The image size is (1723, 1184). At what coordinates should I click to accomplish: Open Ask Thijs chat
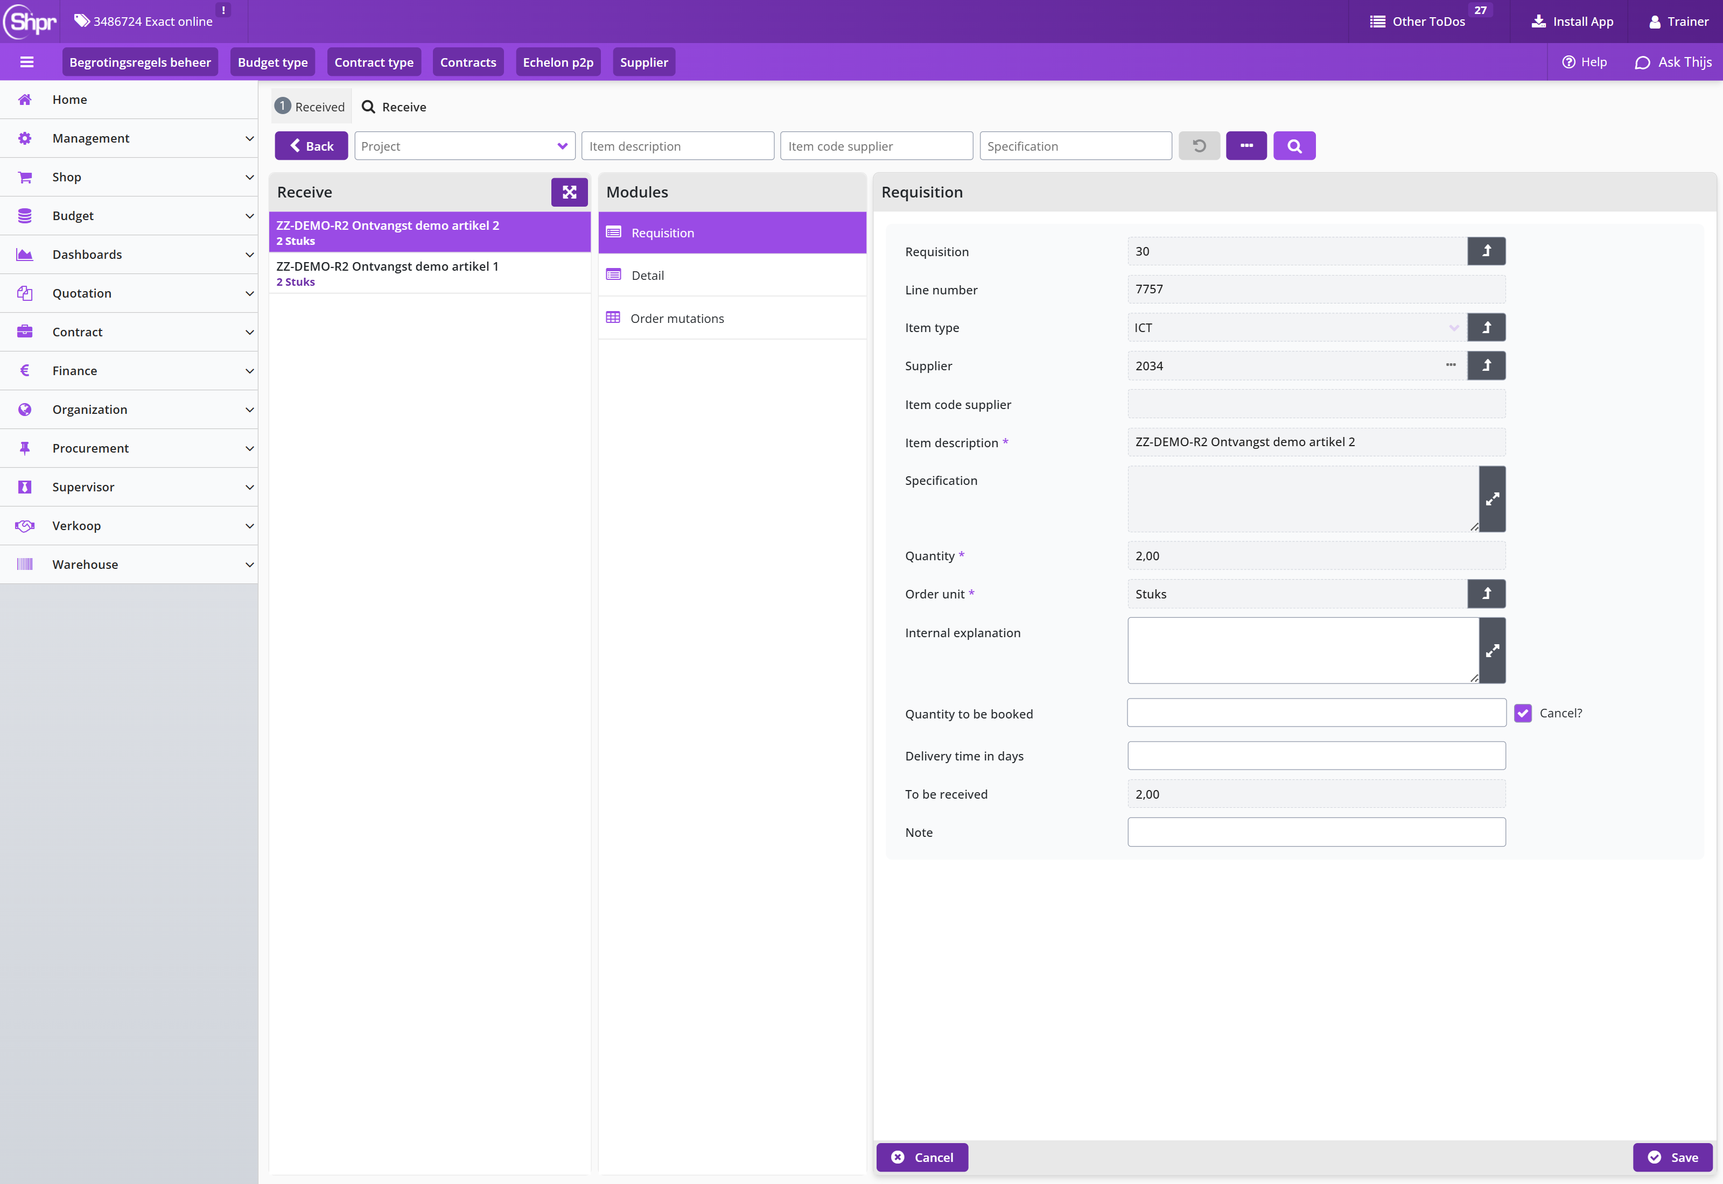1673,62
